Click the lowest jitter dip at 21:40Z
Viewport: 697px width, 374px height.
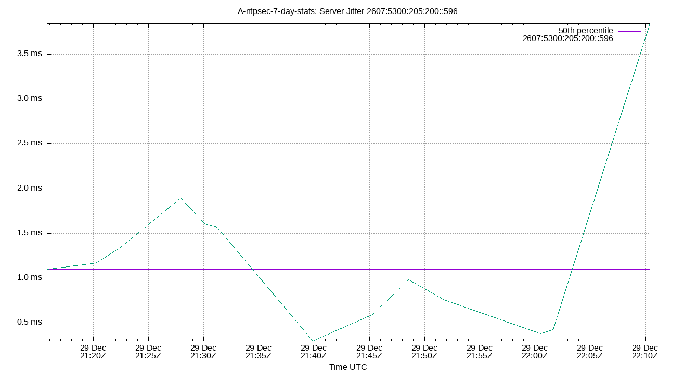coord(313,341)
